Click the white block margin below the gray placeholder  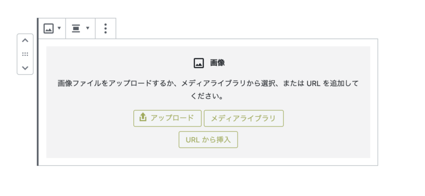tap(208, 161)
